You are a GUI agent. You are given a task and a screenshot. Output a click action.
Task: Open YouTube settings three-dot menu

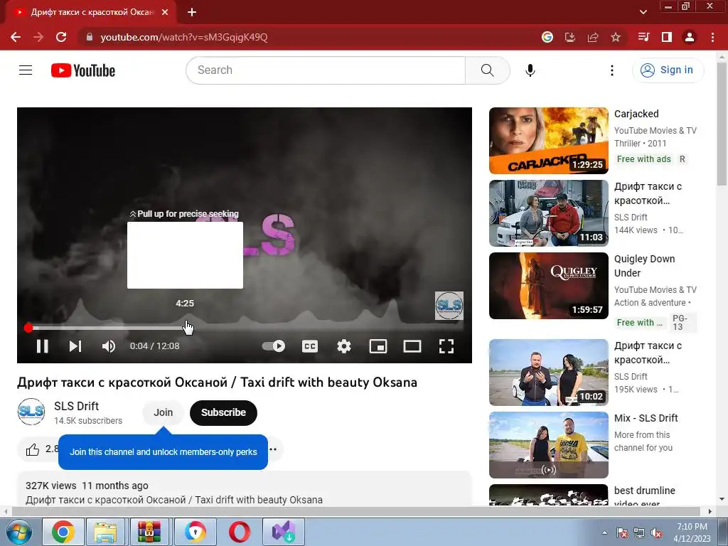(612, 70)
